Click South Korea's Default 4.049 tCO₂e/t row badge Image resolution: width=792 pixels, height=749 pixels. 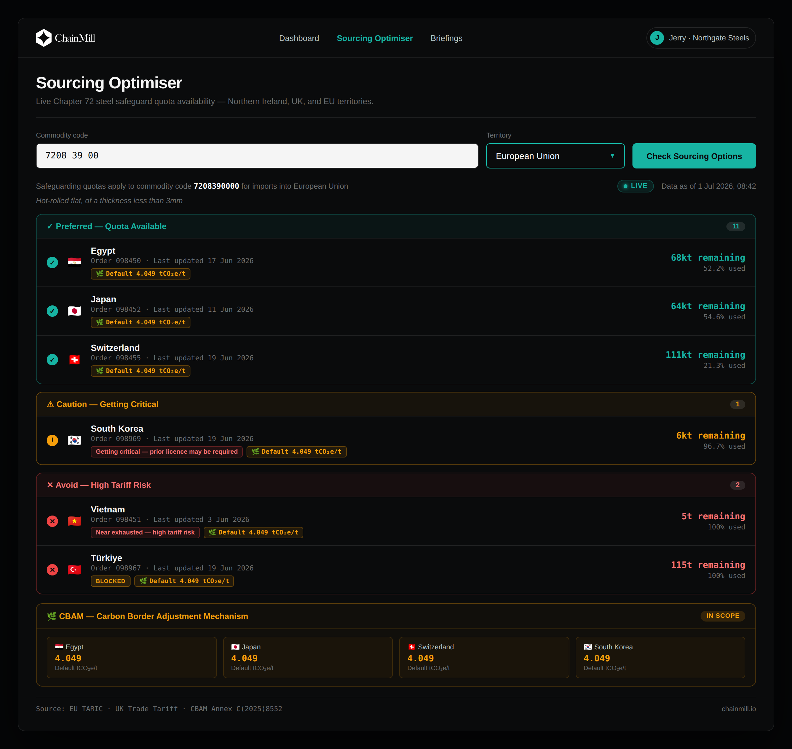tap(296, 451)
